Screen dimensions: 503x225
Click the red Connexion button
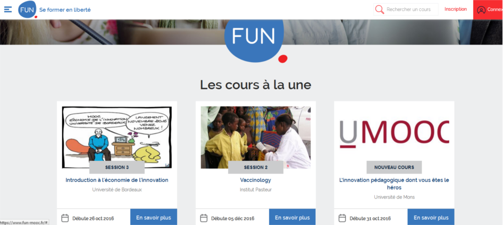(488, 10)
